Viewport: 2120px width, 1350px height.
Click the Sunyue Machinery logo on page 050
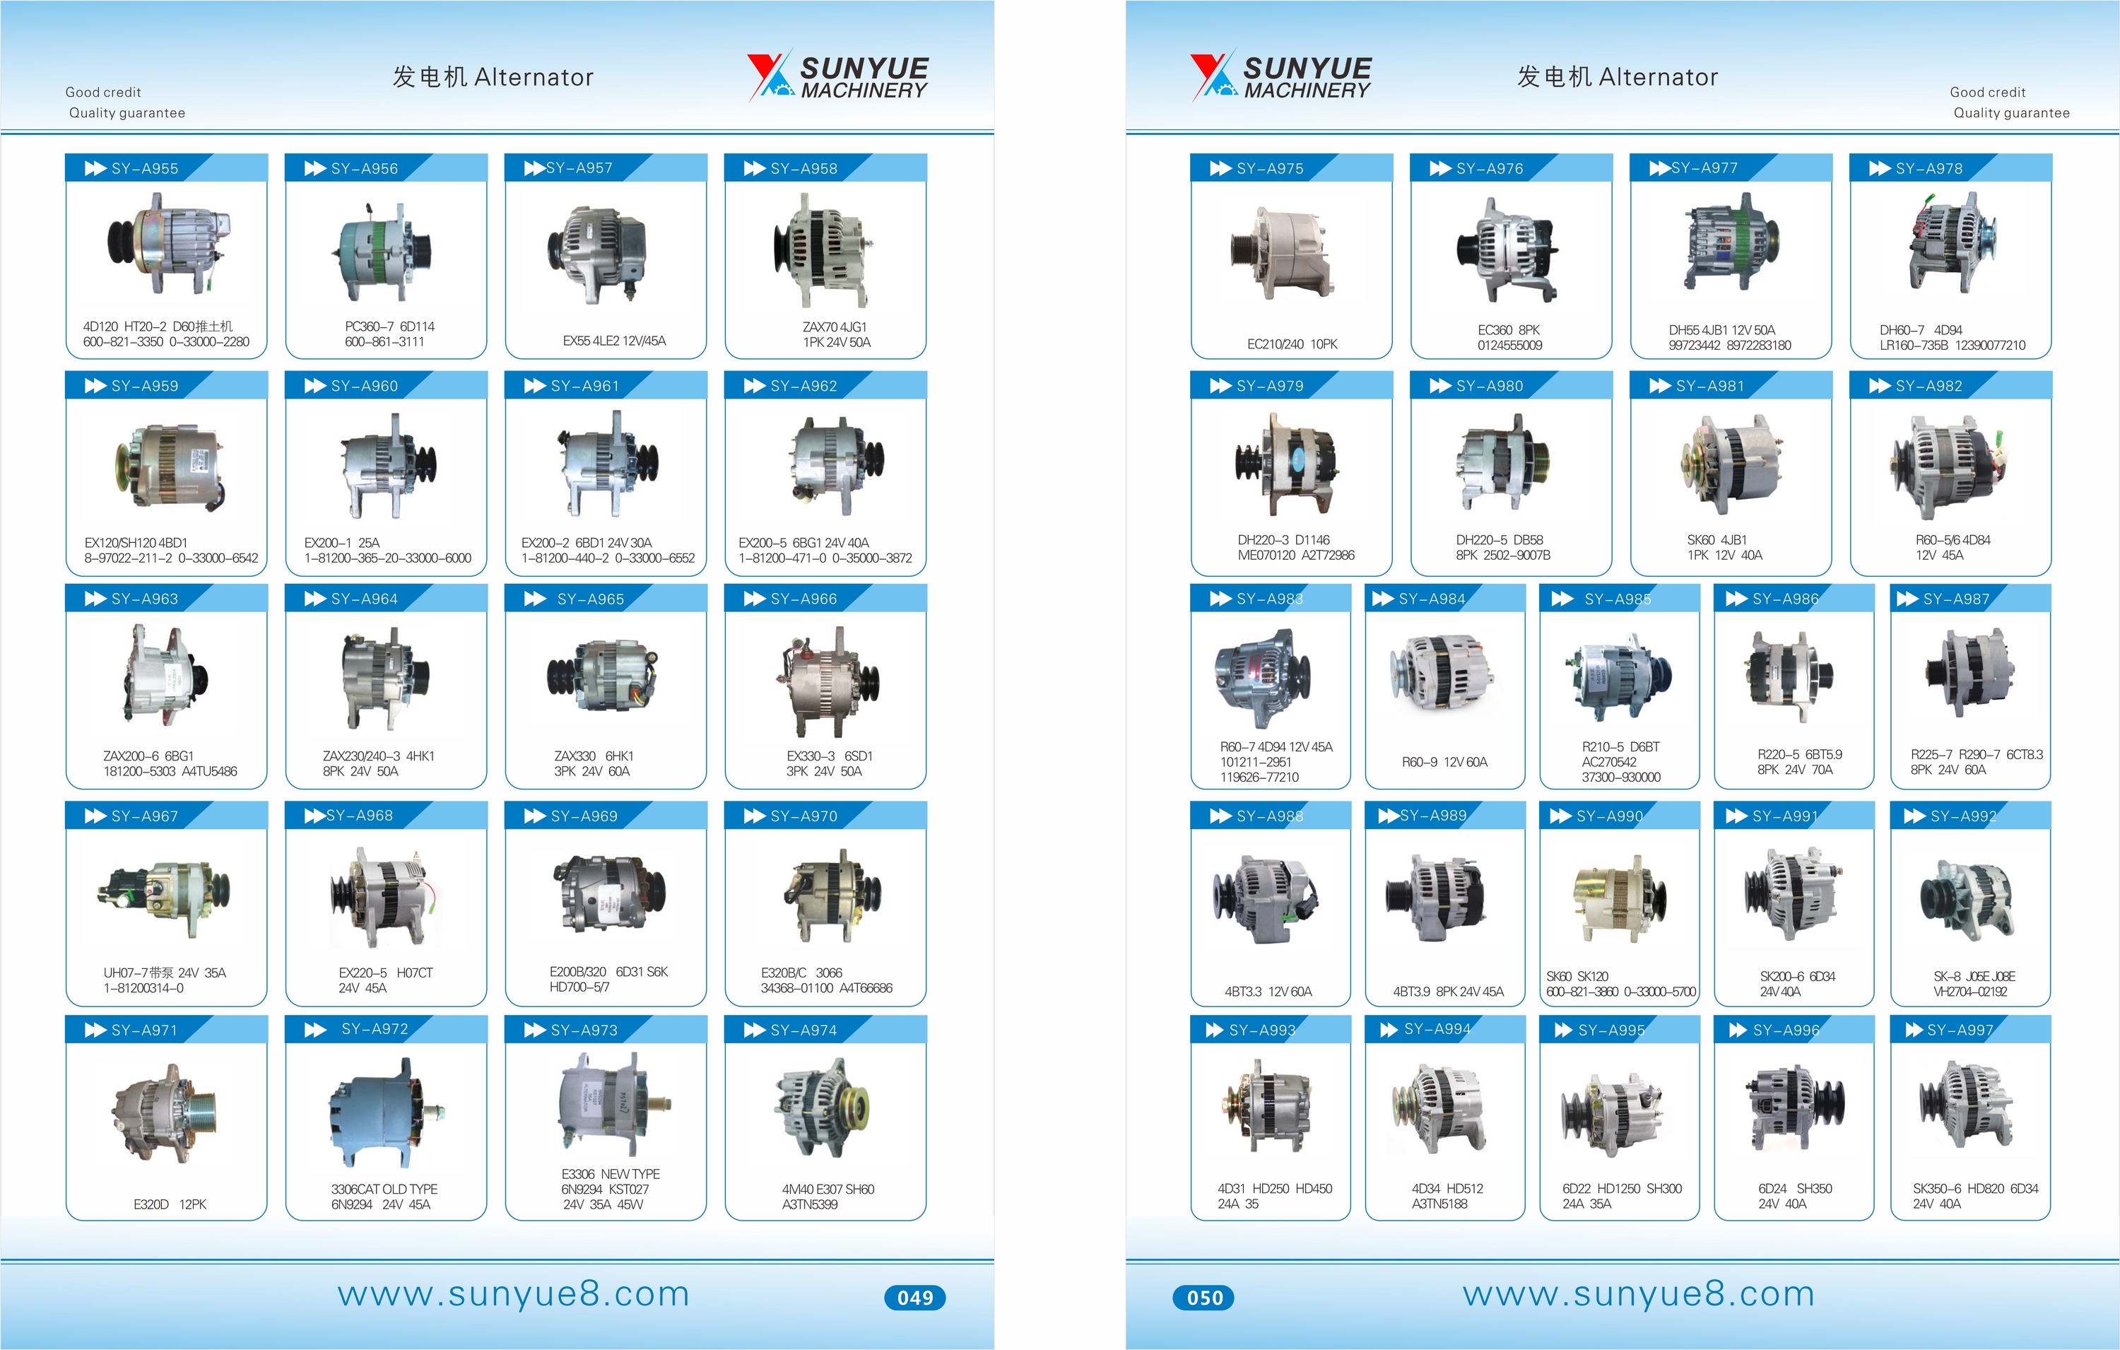1280,76
